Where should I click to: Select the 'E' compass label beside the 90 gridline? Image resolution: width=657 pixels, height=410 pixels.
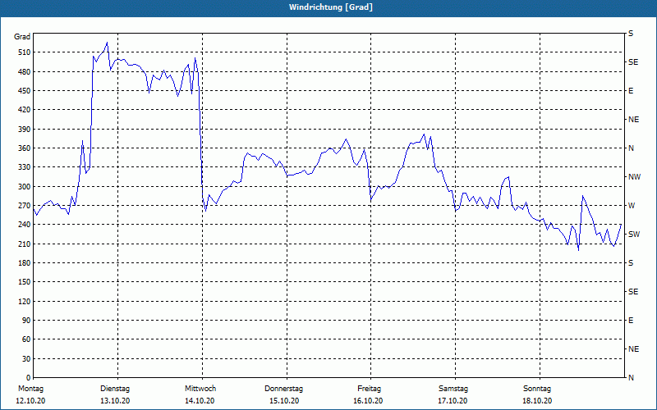631,321
